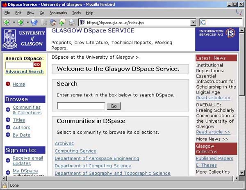Screen dimensions: 246x190
Task: Click the blue bullet icon beside Titles
Action: 8,120
